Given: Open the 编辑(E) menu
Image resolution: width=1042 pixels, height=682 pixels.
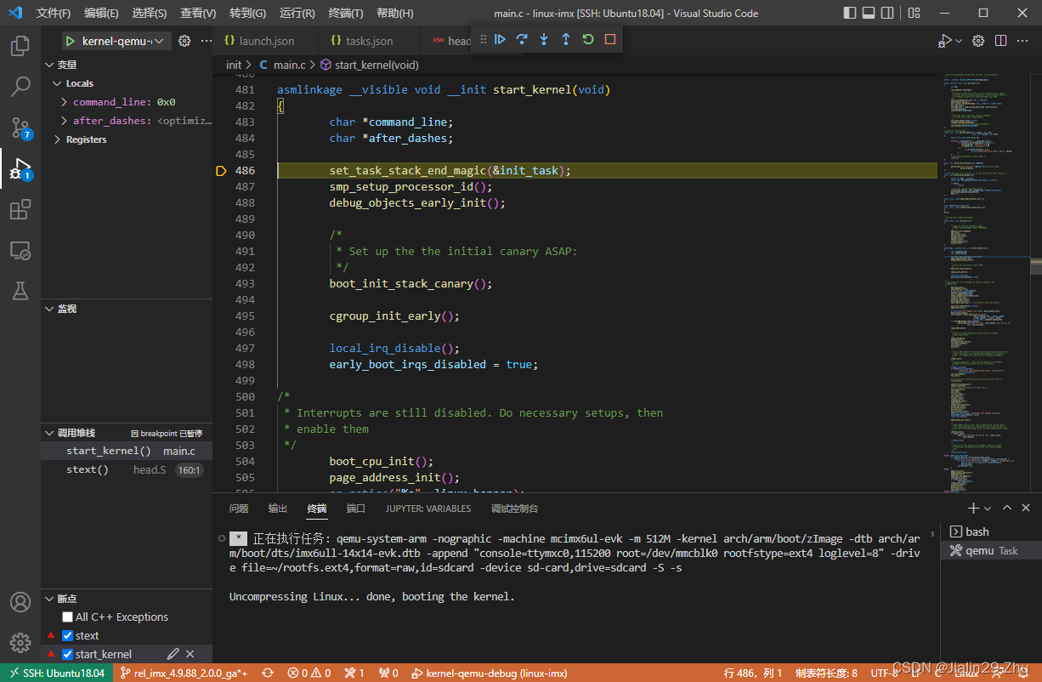Looking at the screenshot, I should click(102, 13).
